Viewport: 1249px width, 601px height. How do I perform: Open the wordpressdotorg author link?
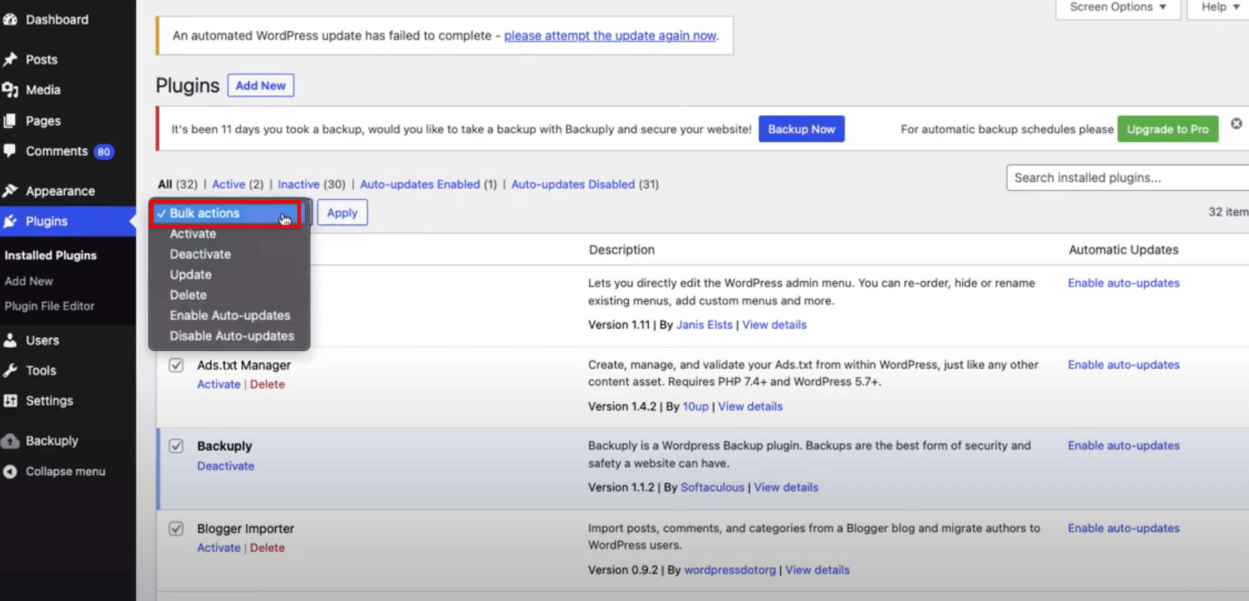[730, 570]
